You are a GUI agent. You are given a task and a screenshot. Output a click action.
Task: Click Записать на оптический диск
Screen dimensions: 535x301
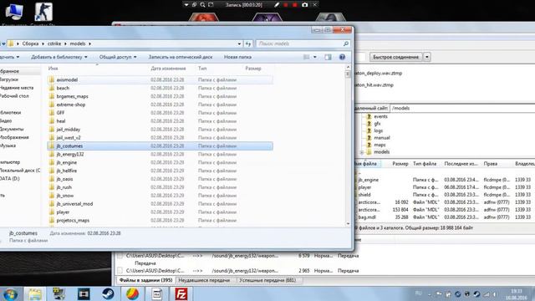(181, 57)
